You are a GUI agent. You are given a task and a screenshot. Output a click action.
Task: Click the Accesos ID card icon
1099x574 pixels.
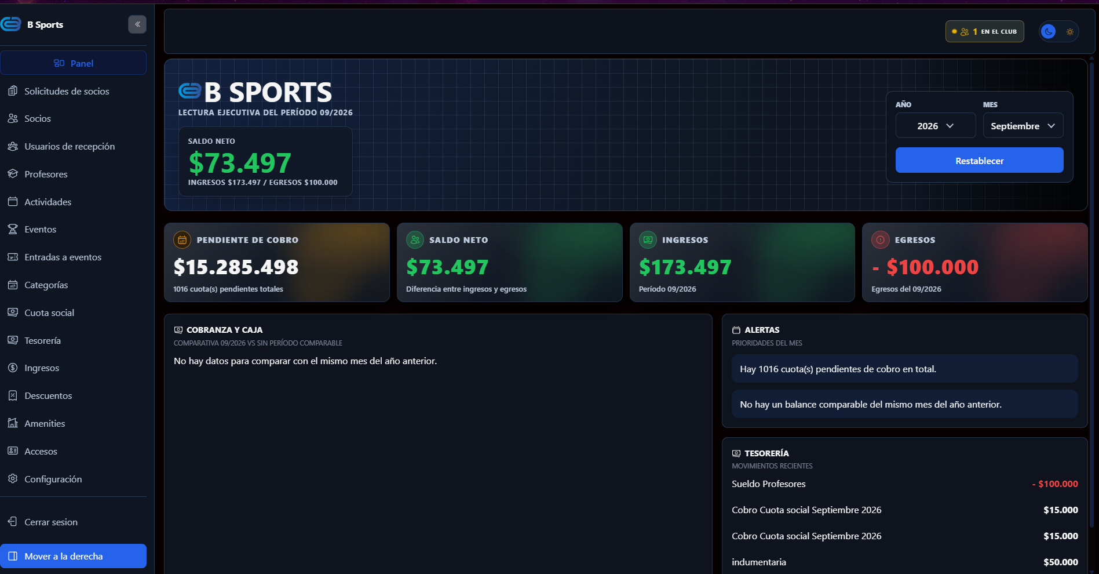[x=13, y=451]
